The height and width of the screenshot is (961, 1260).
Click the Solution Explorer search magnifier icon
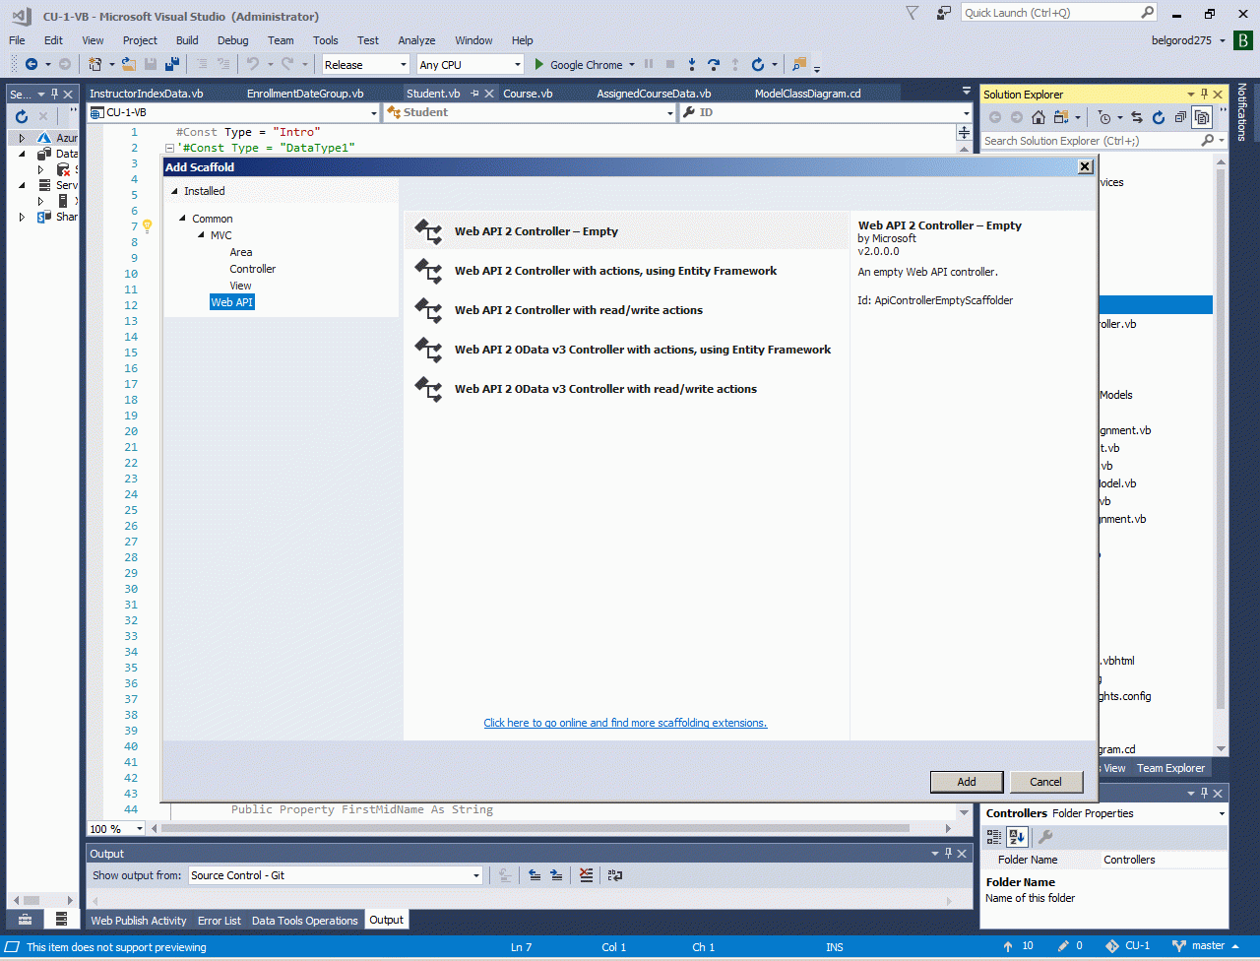click(x=1208, y=141)
